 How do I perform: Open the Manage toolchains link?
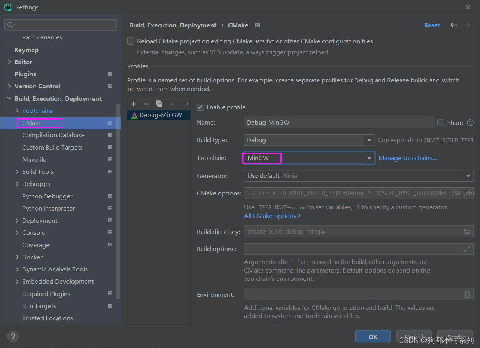pyautogui.click(x=407, y=158)
